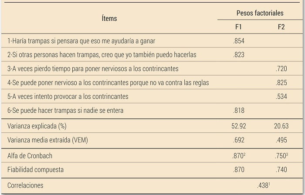Select item 1 about cheating to win
The image size is (305, 195).
(81, 41)
